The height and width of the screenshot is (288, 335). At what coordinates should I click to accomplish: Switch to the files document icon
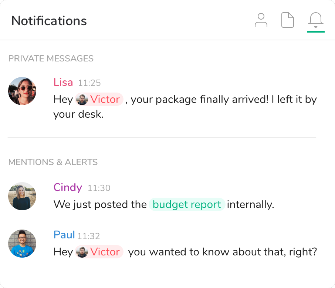point(288,20)
